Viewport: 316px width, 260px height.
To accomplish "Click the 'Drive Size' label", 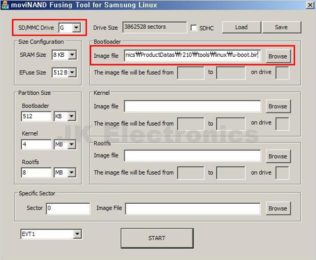I will 105,28.
